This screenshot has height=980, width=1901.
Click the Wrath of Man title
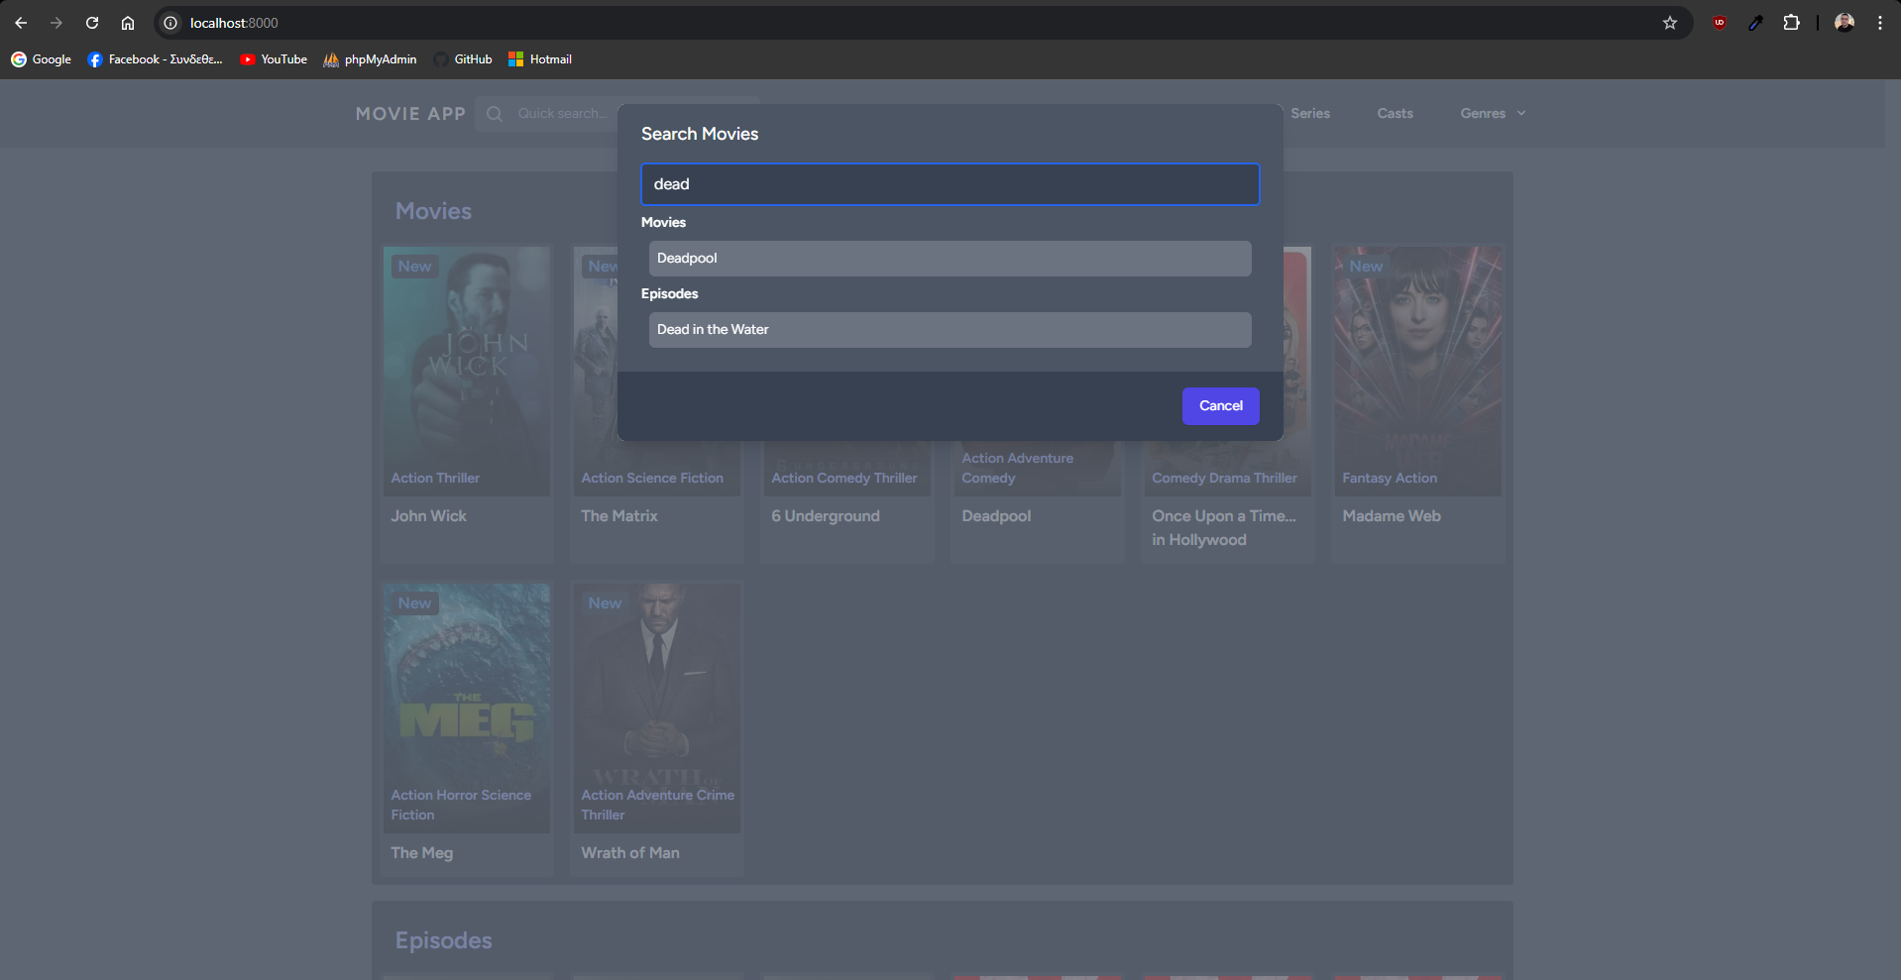[630, 853]
